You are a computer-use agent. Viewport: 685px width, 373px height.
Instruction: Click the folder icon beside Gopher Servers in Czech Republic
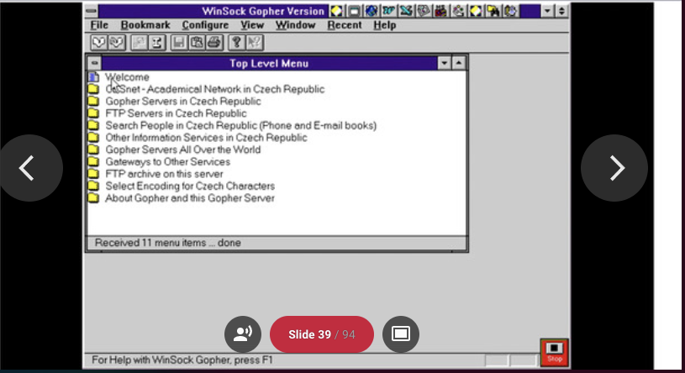(93, 102)
